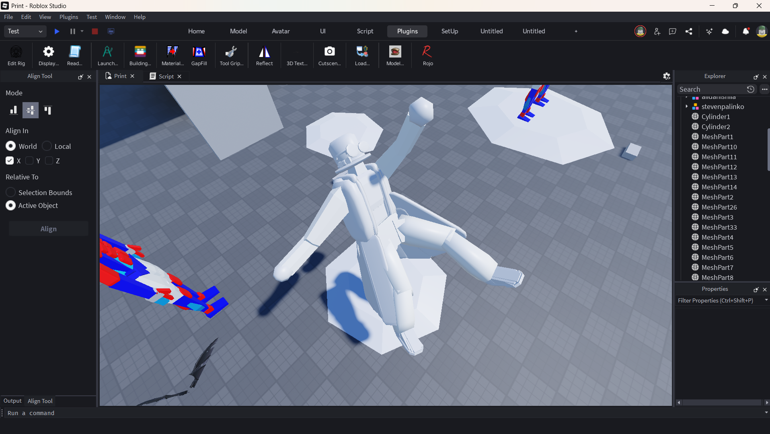
Task: Switch to the Script document tab
Action: [166, 76]
